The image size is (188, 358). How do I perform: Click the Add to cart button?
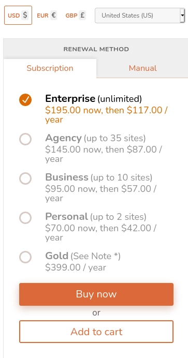click(96, 332)
